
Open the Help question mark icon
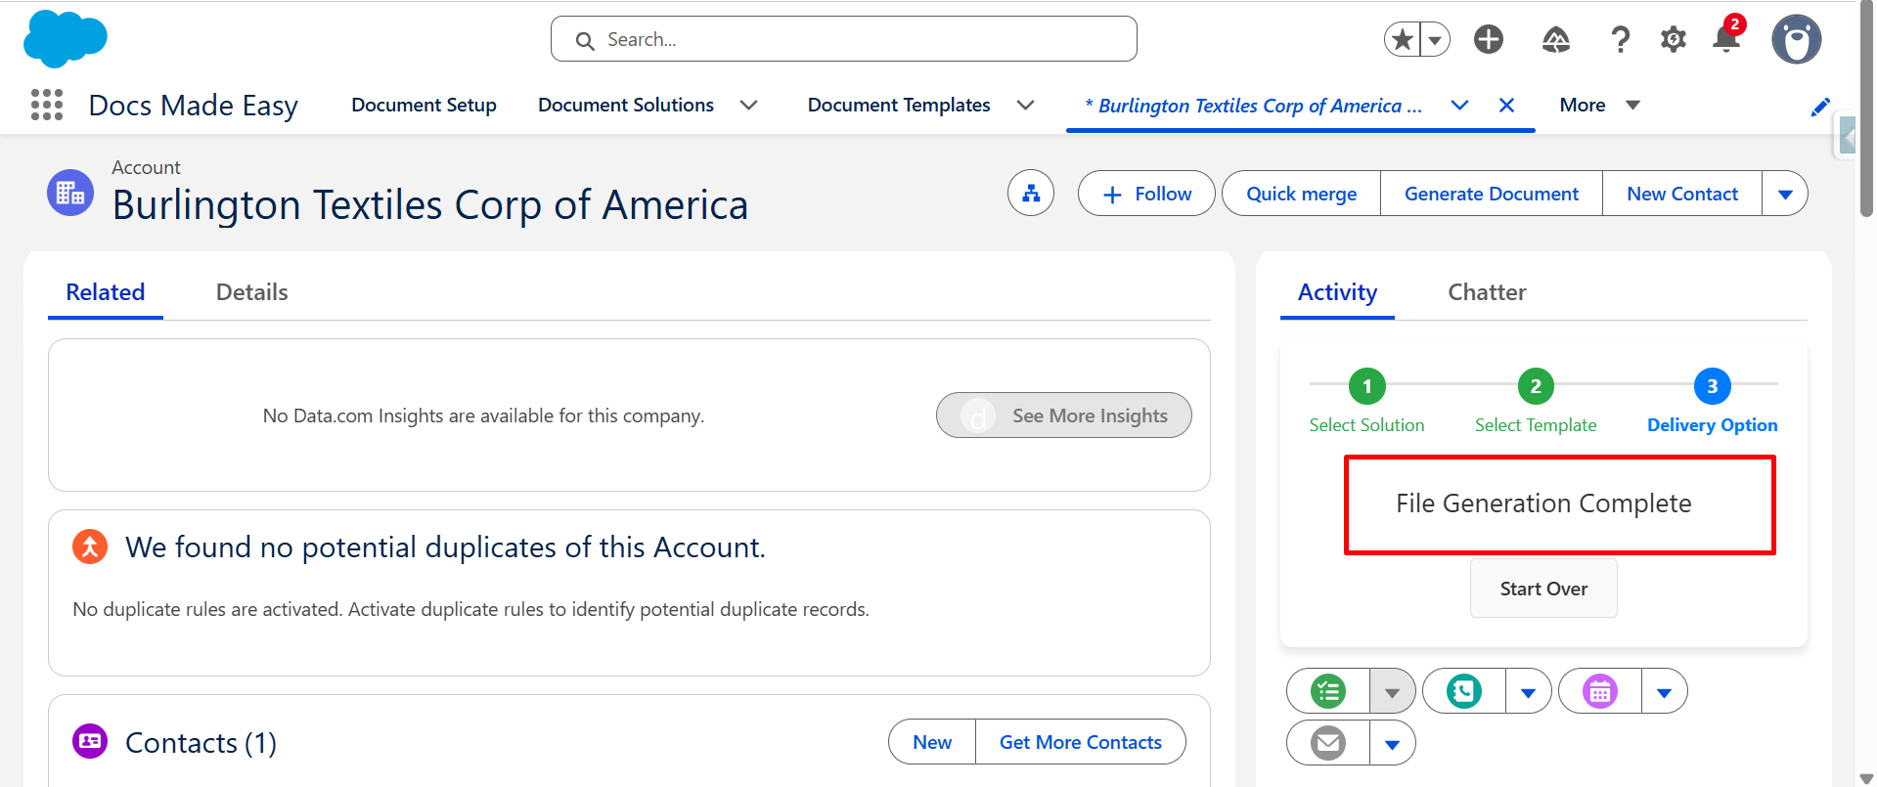(1620, 39)
